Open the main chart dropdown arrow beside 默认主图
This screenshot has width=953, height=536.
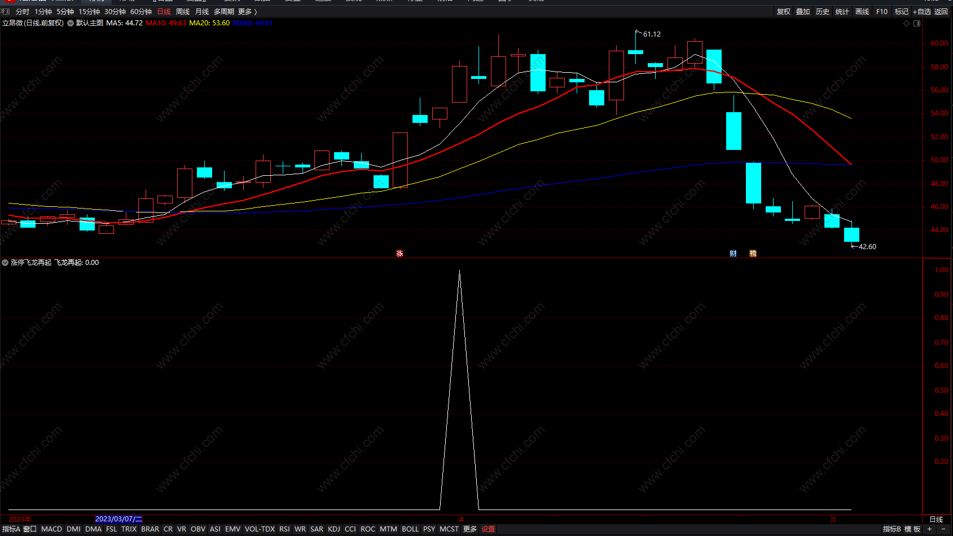point(71,23)
